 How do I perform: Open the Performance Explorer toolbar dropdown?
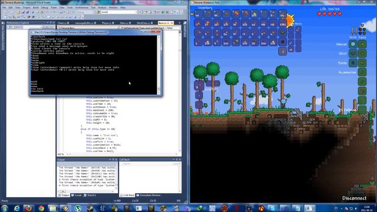tap(41, 27)
